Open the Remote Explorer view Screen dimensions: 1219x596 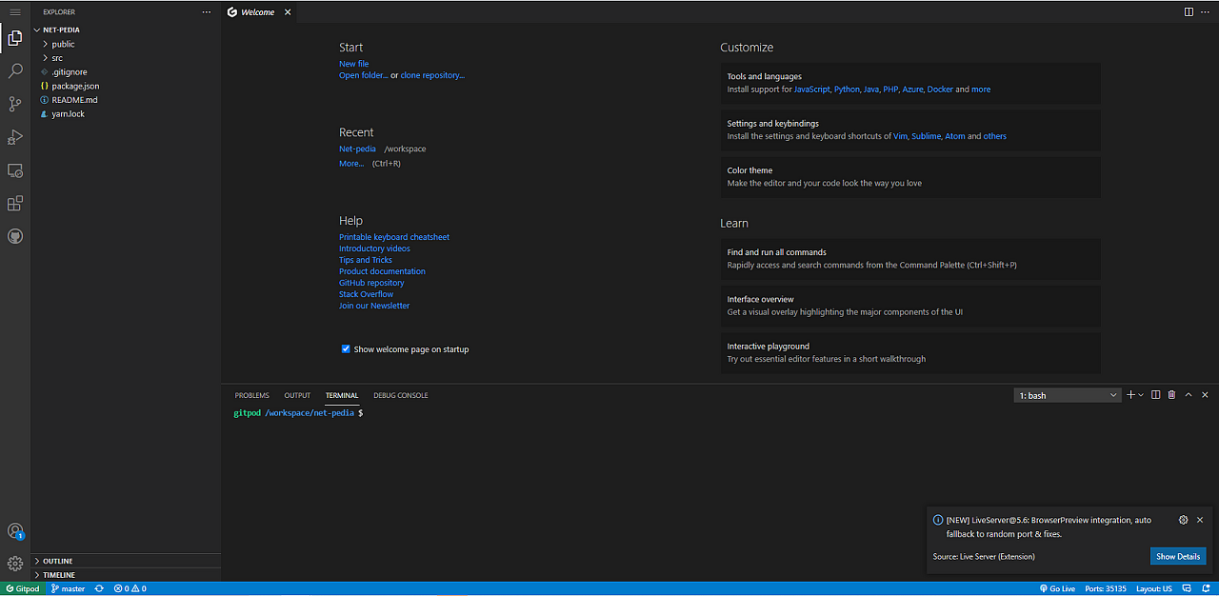[x=14, y=170]
